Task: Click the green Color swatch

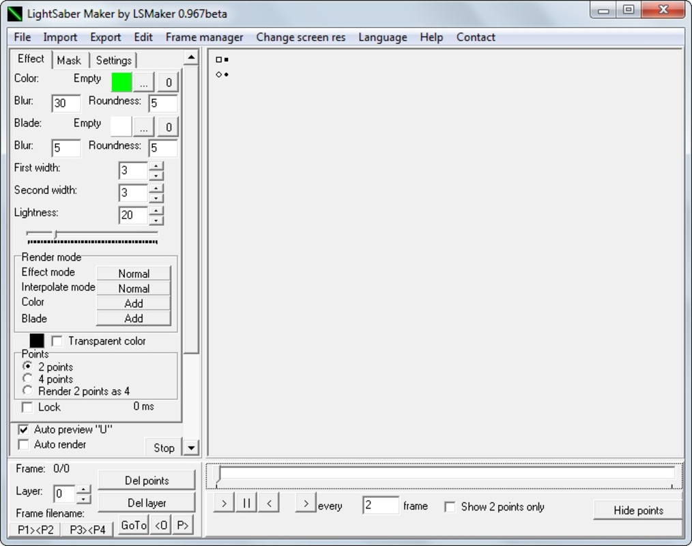Action: [x=121, y=82]
